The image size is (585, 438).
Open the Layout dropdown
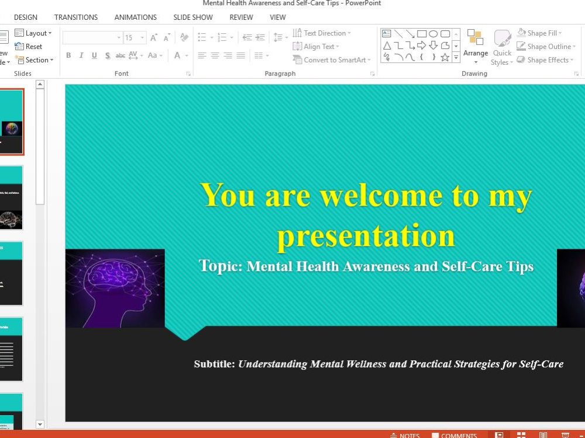pos(34,33)
